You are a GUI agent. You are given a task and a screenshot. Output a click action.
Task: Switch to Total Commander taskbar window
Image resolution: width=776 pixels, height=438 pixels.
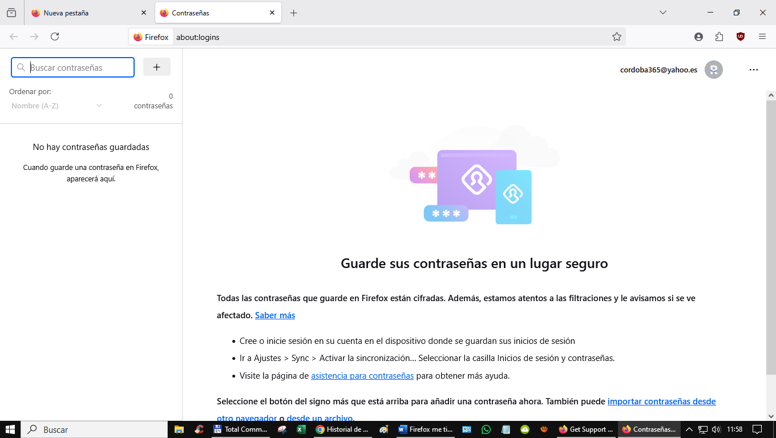point(241,429)
